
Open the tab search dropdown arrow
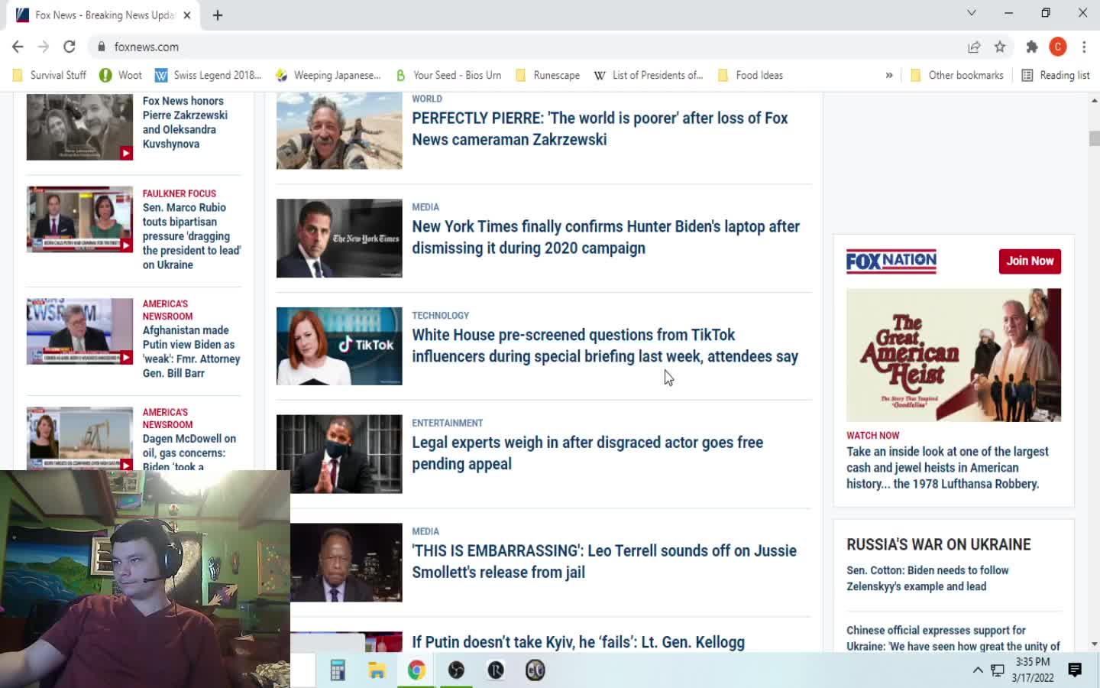[972, 13]
